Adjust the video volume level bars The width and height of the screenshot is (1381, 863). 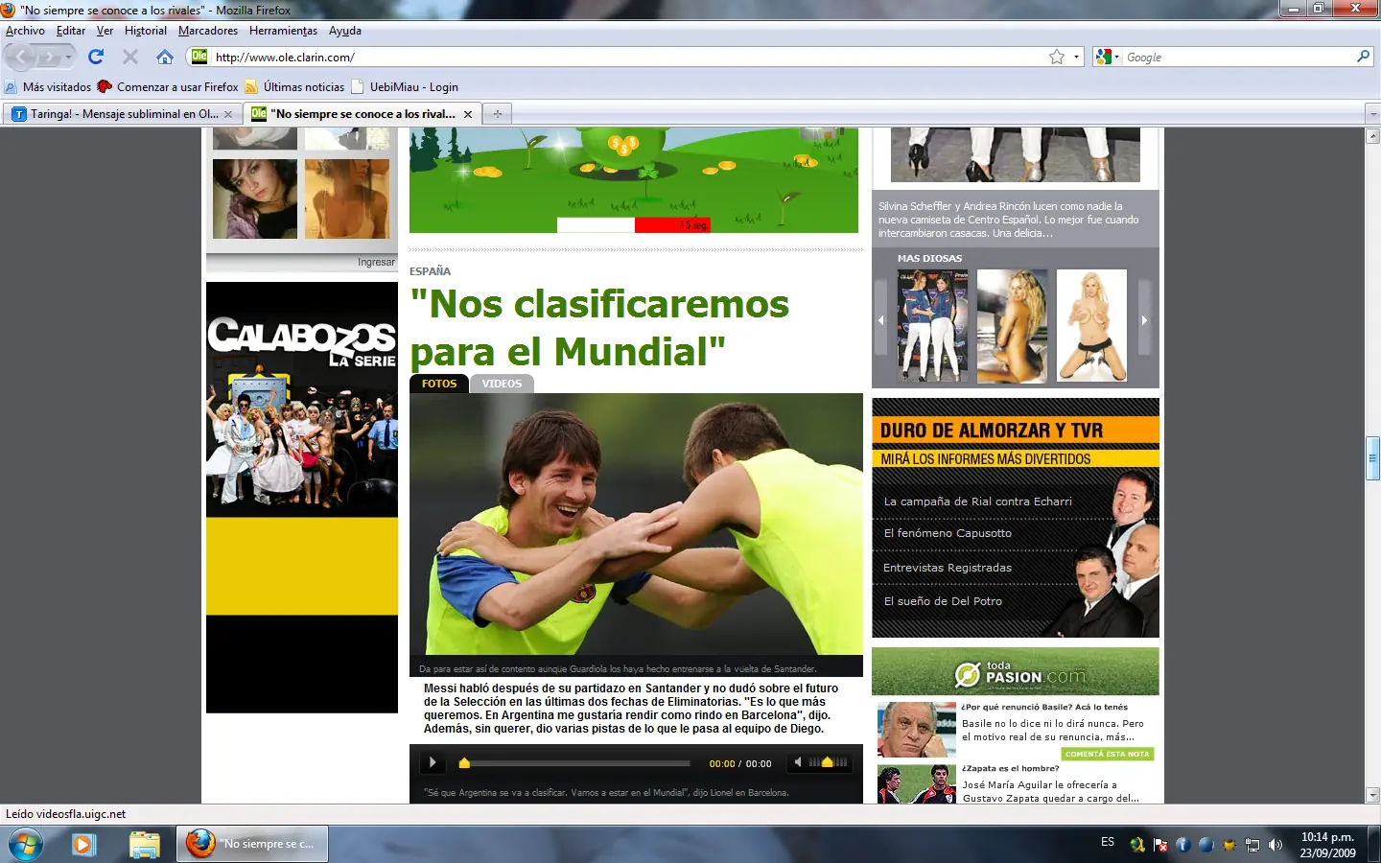pyautogui.click(x=829, y=762)
